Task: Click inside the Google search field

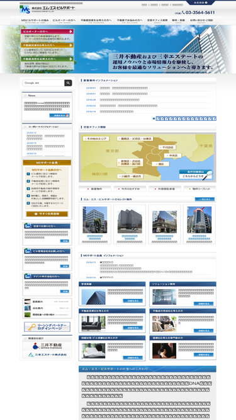Action: (x=43, y=83)
